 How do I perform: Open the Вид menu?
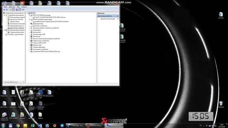tap(18, 7)
